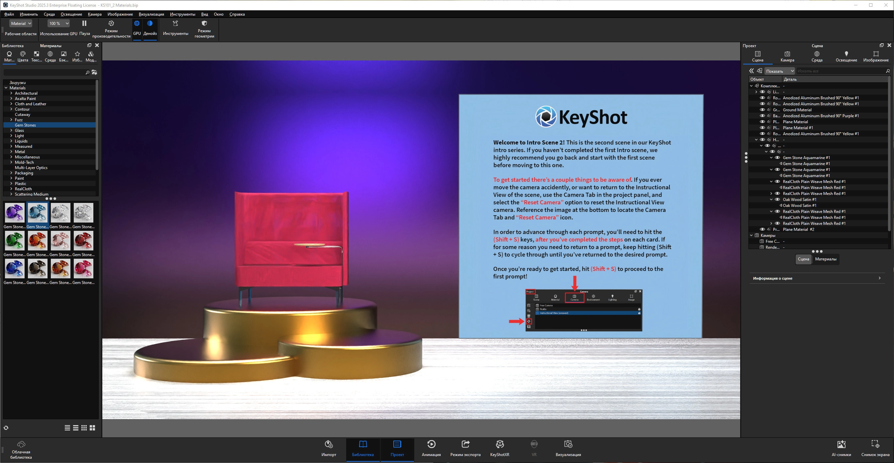Toggle the Denoise (Денойз) button
894x463 pixels.
pos(150,24)
